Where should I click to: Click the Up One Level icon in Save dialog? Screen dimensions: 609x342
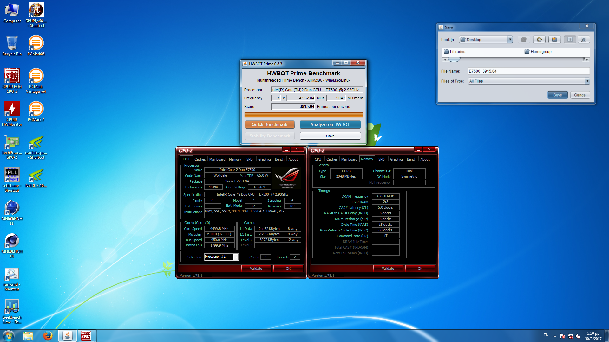524,40
